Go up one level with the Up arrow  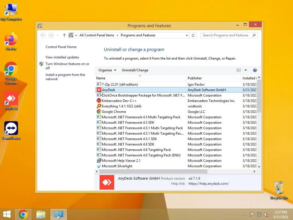tap(64, 35)
